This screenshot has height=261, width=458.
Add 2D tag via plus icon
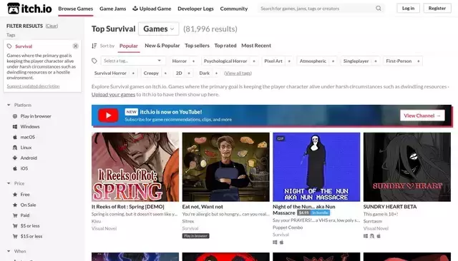pyautogui.click(x=189, y=73)
